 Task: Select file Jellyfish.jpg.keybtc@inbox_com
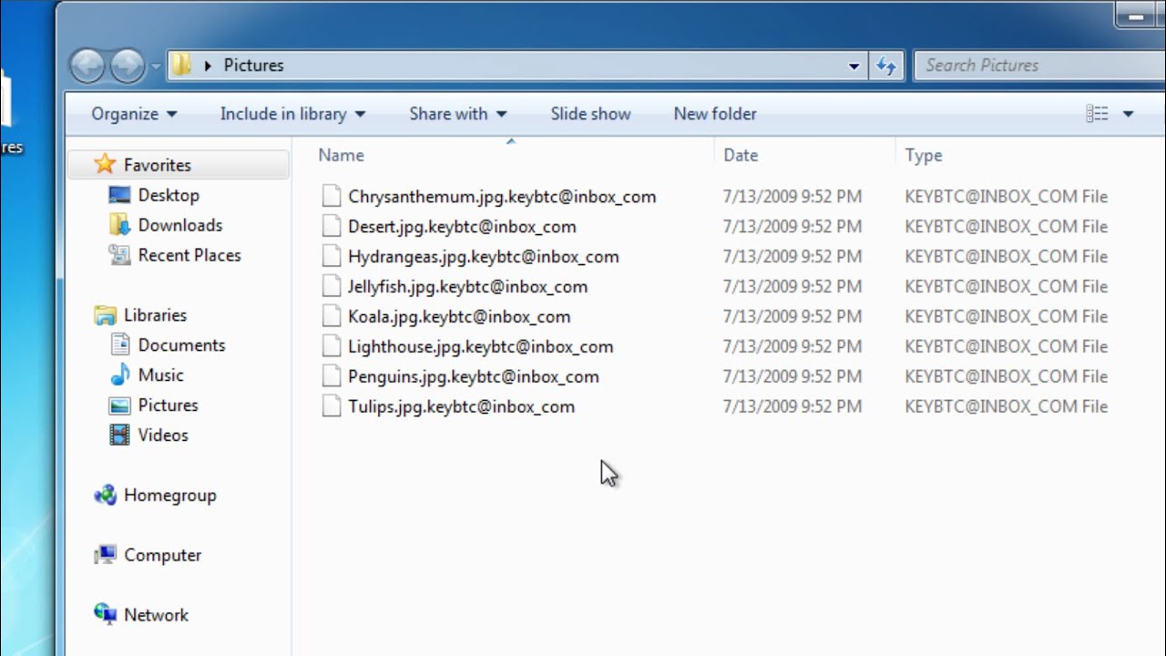click(x=467, y=287)
